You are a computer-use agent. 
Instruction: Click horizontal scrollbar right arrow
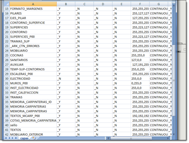[x=168, y=138]
